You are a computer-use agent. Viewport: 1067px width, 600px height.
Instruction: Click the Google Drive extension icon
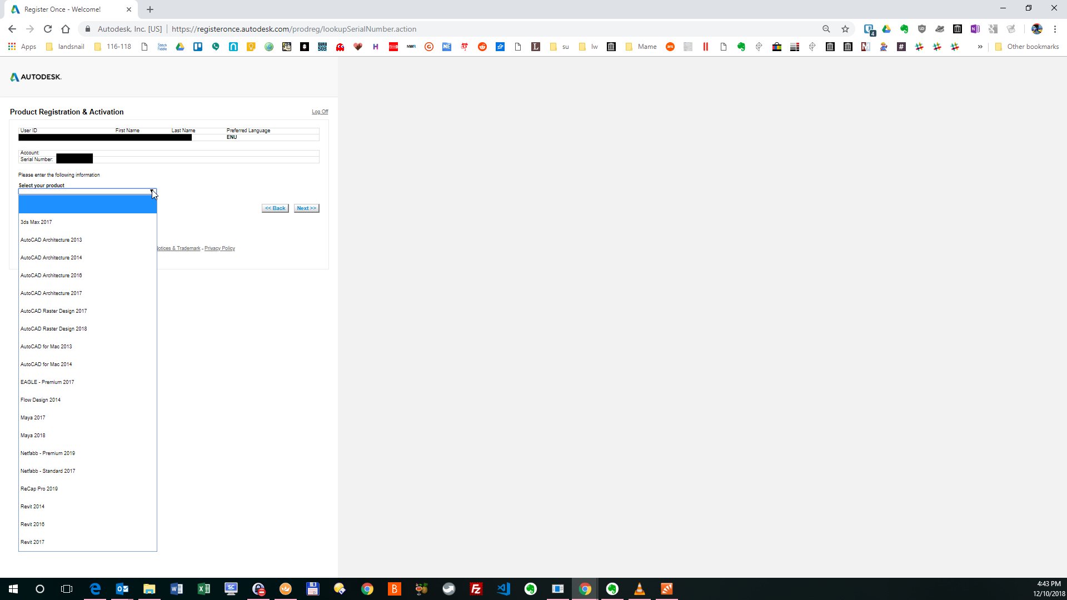point(886,29)
